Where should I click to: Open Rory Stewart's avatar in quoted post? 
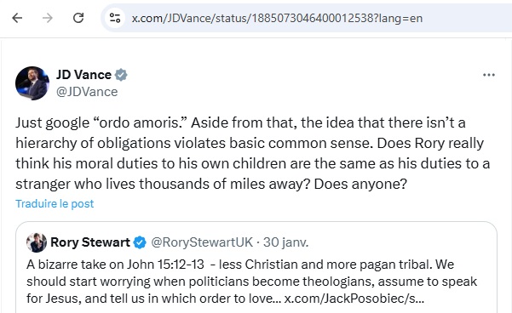37,242
